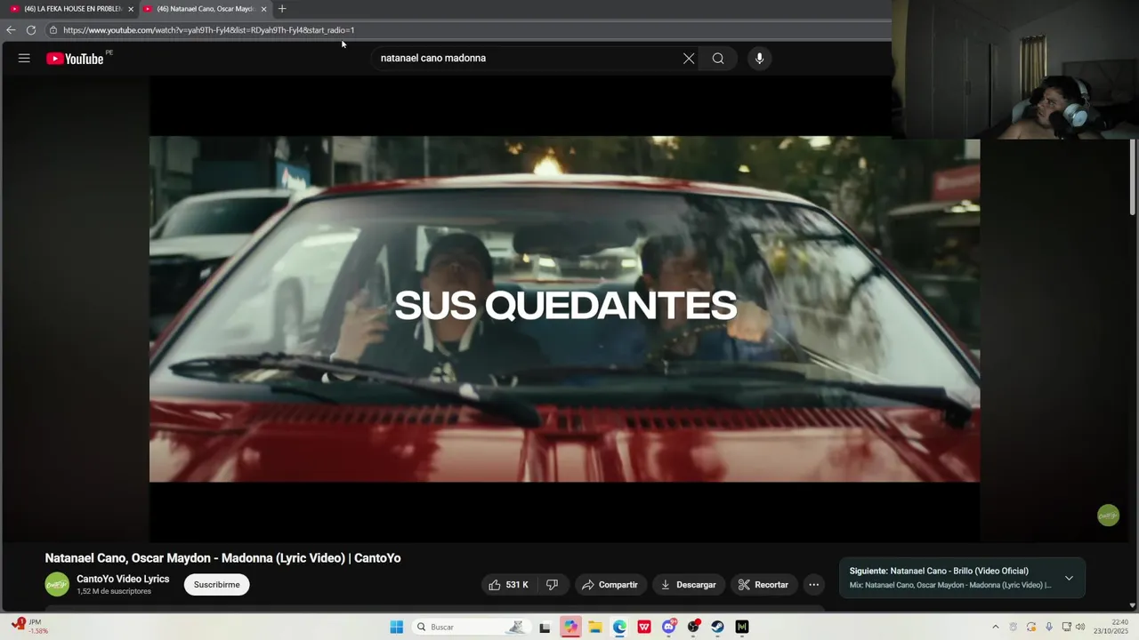Open WPS Office from taskbar
Screen dimensions: 1139x640
click(x=644, y=627)
